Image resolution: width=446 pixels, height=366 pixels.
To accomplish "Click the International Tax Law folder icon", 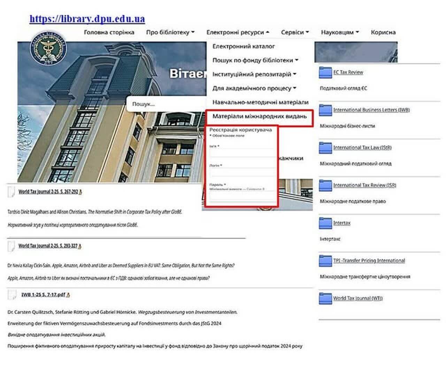I will pos(325,148).
